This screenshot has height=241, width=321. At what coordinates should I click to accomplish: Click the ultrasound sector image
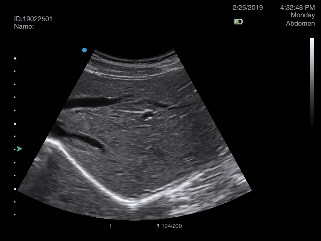click(135, 135)
